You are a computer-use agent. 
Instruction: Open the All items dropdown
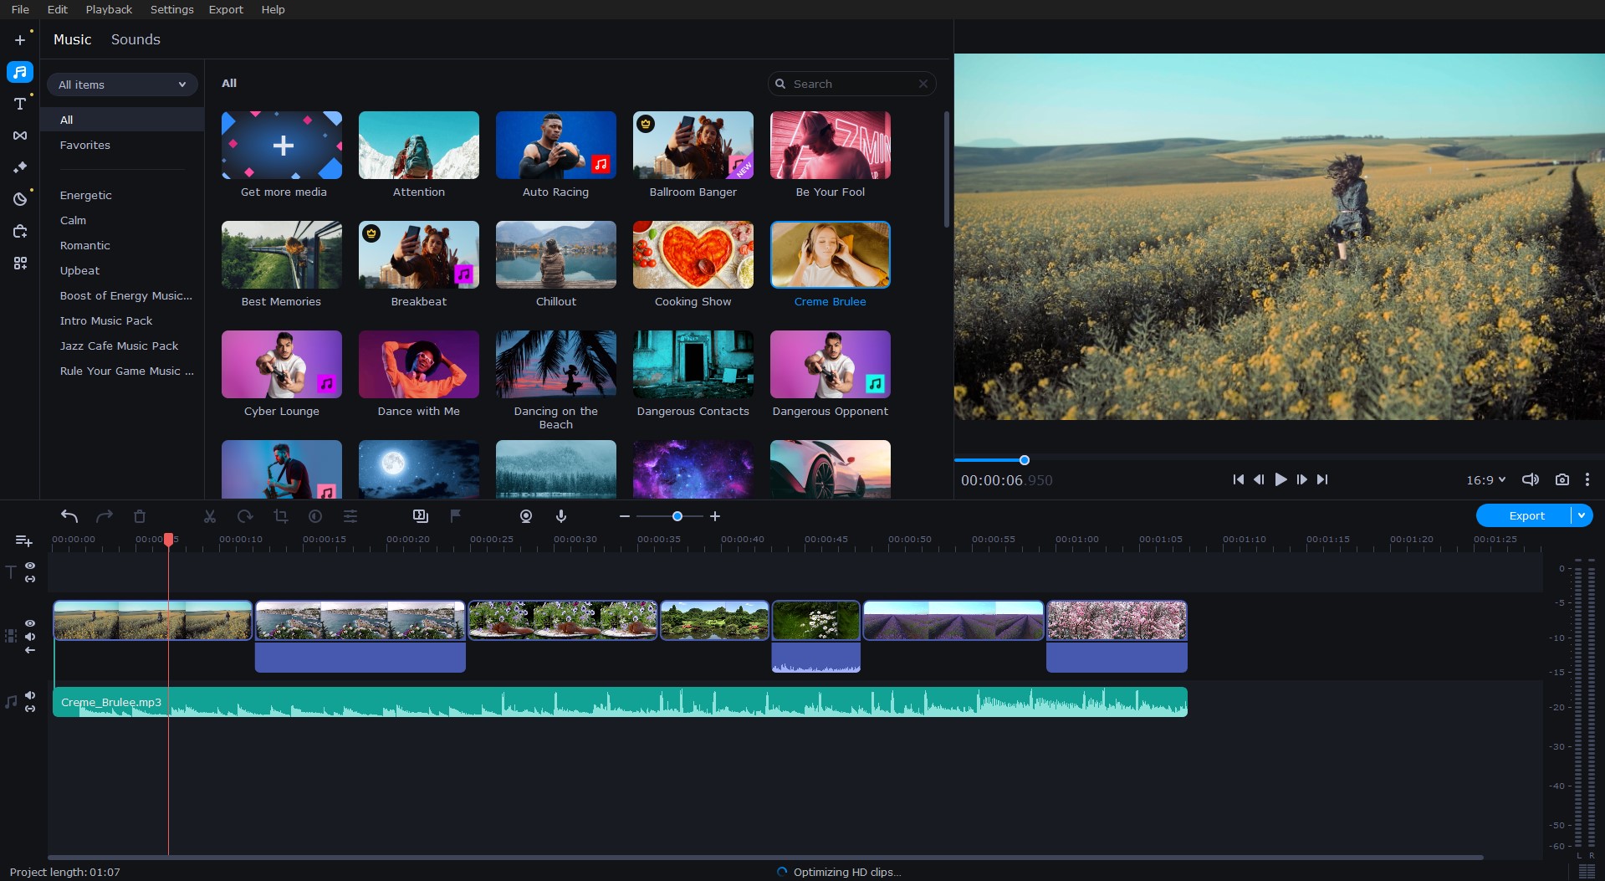[122, 85]
